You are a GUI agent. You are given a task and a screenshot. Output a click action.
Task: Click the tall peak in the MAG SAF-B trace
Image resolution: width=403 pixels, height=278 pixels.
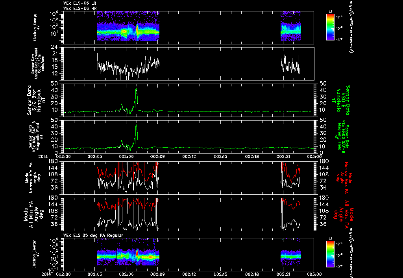point(136,124)
